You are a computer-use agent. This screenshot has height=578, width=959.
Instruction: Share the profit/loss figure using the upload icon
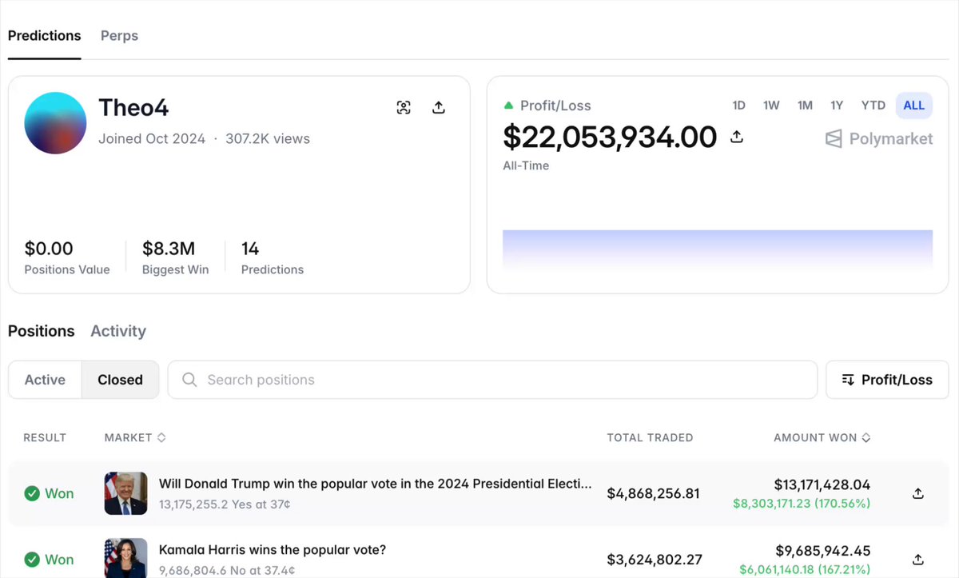click(x=737, y=138)
